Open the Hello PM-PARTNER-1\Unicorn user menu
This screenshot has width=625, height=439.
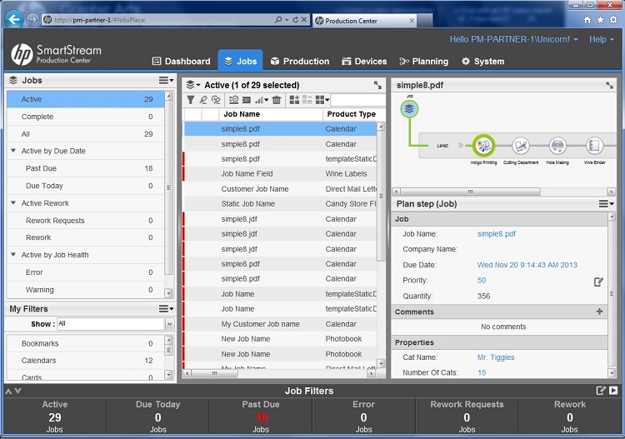tap(514, 39)
